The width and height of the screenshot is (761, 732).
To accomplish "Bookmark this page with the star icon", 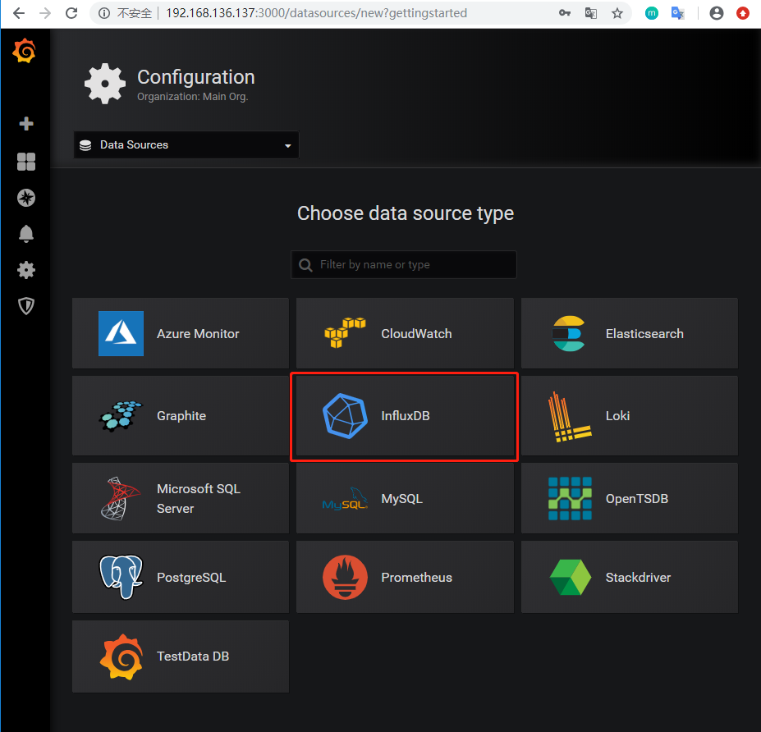I will coord(617,13).
